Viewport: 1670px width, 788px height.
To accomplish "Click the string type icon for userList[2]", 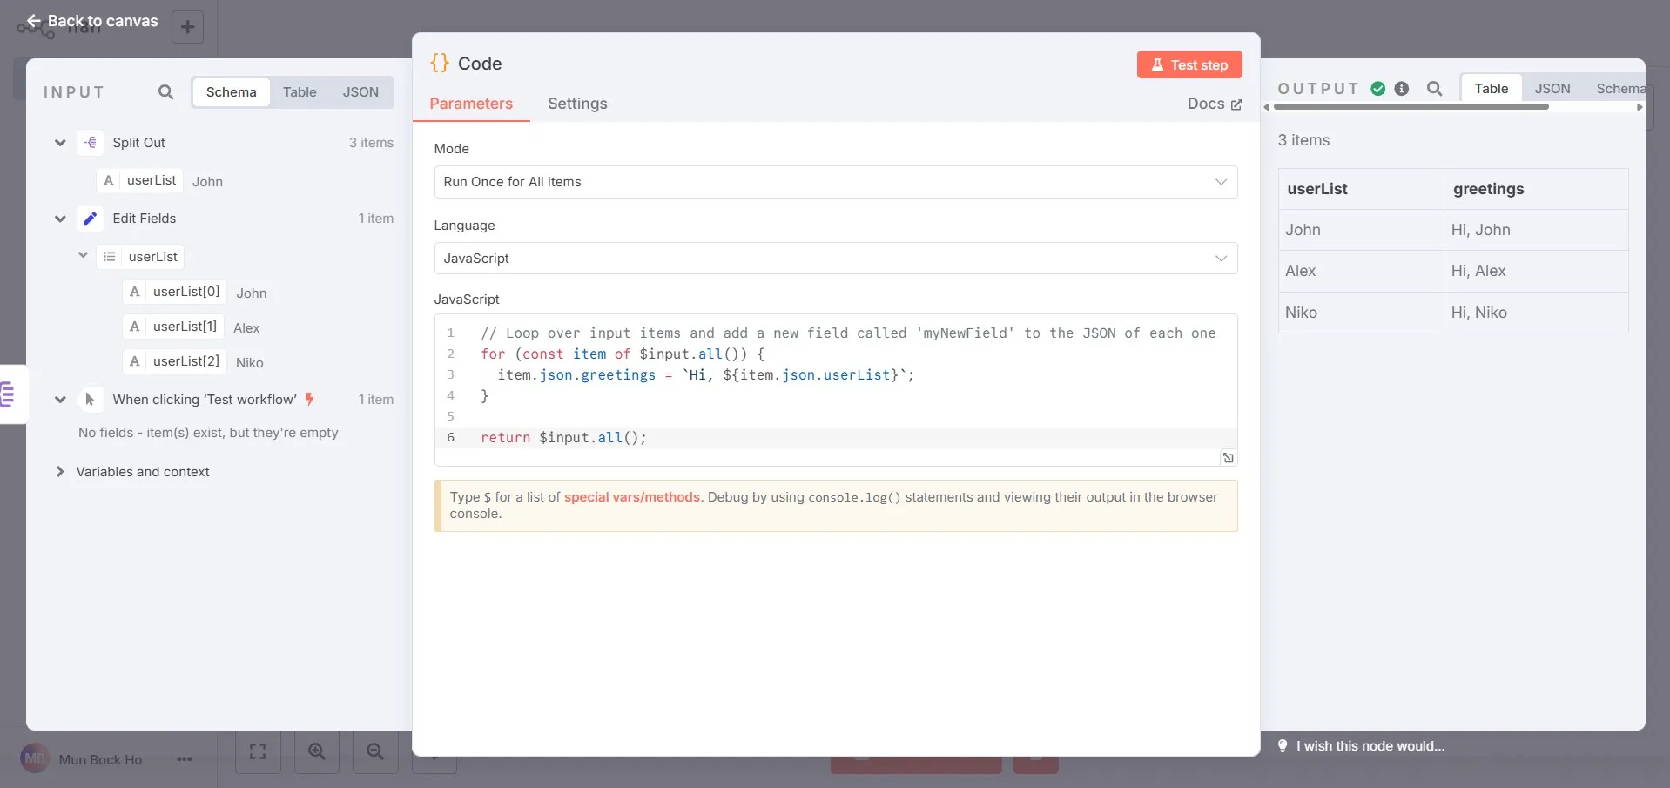I will pyautogui.click(x=134, y=361).
